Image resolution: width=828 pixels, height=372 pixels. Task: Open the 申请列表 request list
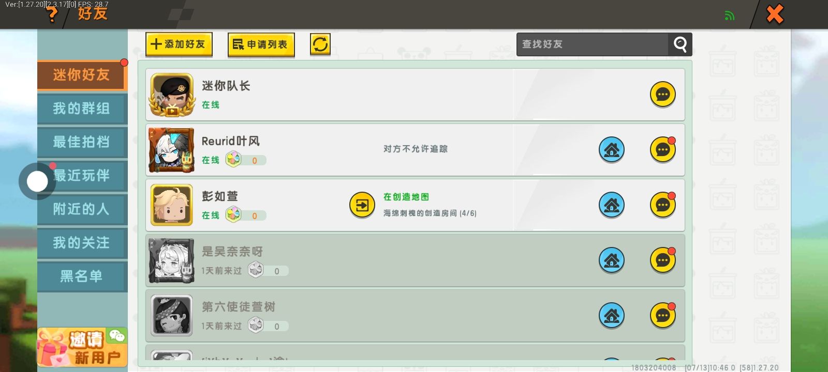[x=261, y=44]
